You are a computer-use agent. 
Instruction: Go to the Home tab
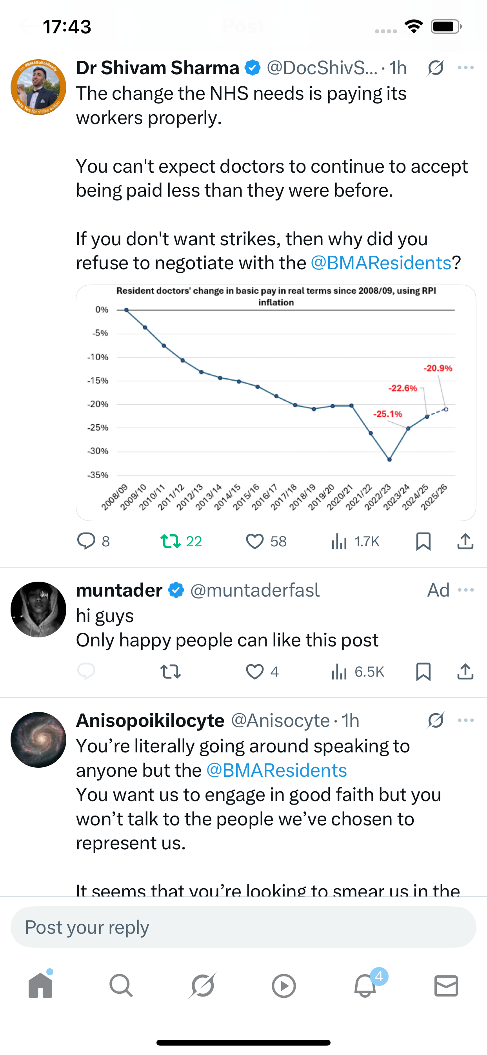(x=40, y=985)
